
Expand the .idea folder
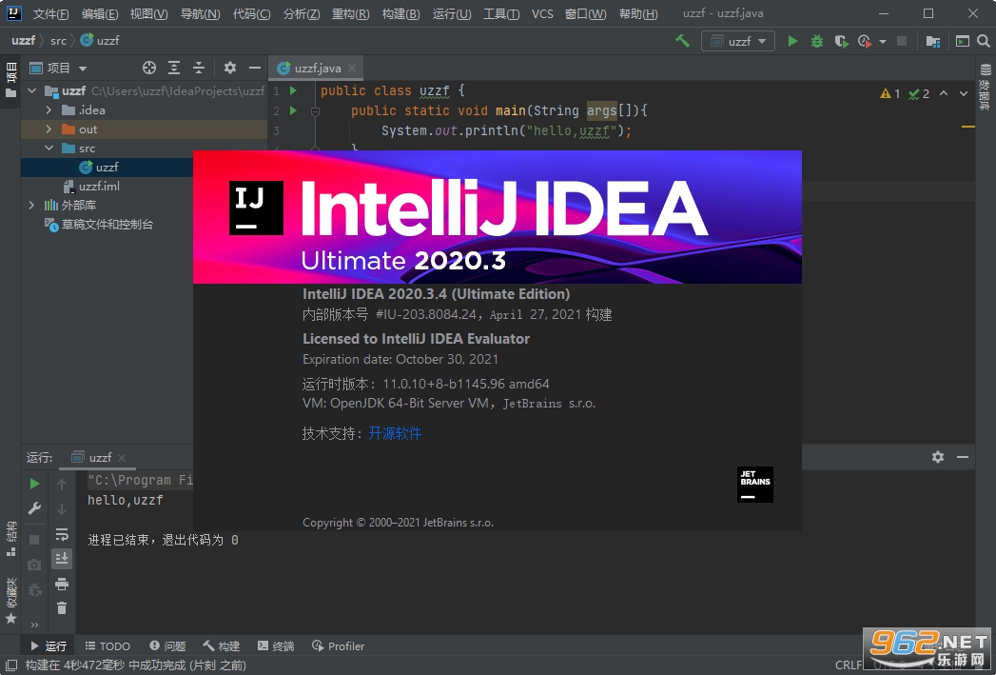(x=49, y=109)
